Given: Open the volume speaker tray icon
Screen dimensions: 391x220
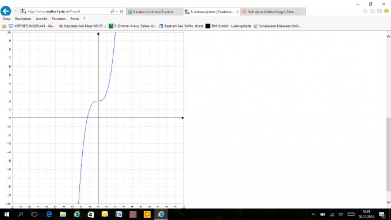Looking at the screenshot, I should 341,214.
